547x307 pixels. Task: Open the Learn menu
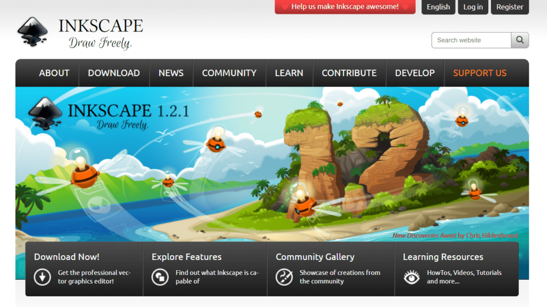pos(289,73)
